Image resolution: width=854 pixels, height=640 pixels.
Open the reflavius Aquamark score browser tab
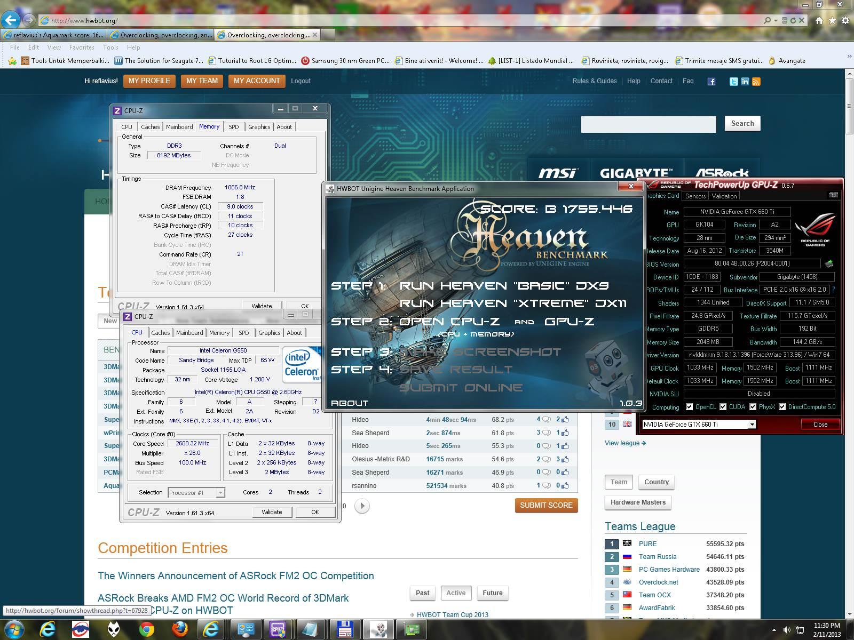point(54,35)
